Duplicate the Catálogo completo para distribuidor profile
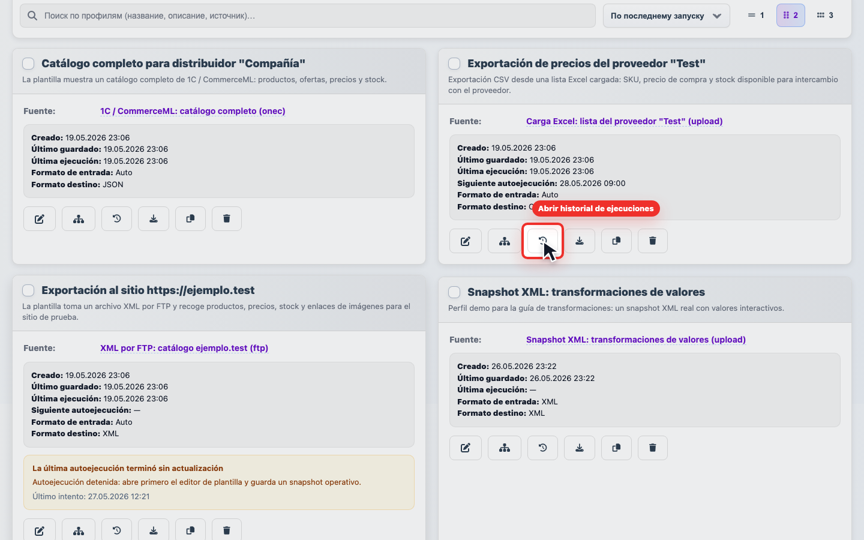The height and width of the screenshot is (540, 864). [x=190, y=219]
